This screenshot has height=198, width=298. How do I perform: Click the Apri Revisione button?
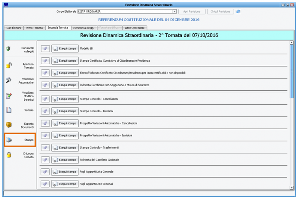(x=192, y=12)
